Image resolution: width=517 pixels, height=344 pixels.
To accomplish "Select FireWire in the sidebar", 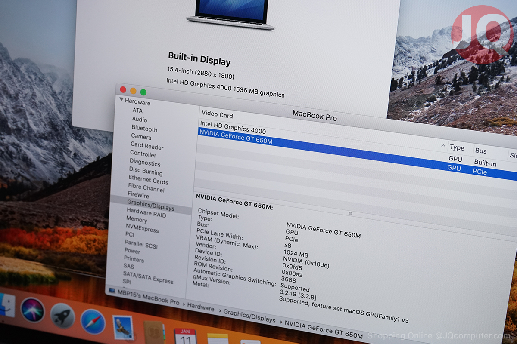I will click(138, 195).
